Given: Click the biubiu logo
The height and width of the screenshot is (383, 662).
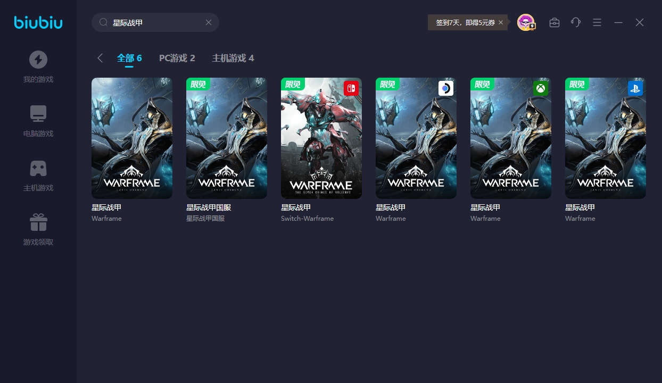Looking at the screenshot, I should [38, 22].
